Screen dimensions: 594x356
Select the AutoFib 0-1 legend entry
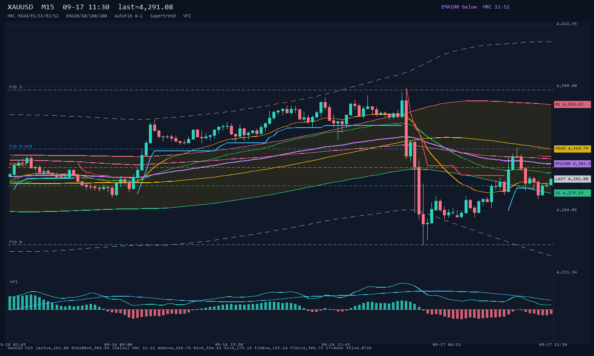[129, 16]
